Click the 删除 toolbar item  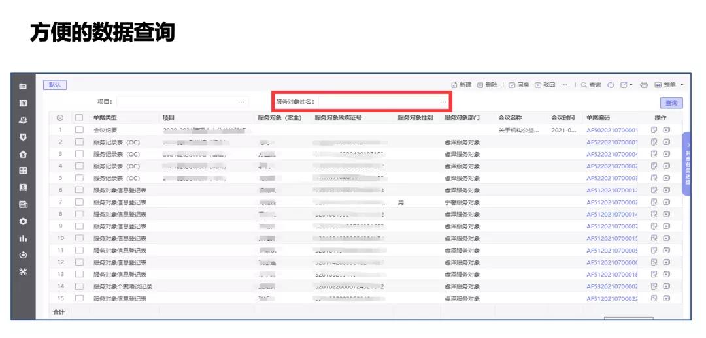coord(487,85)
